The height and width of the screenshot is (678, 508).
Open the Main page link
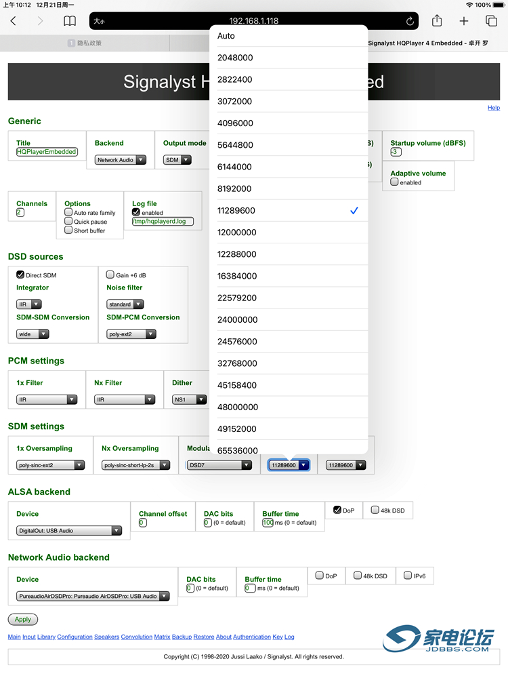(14, 637)
